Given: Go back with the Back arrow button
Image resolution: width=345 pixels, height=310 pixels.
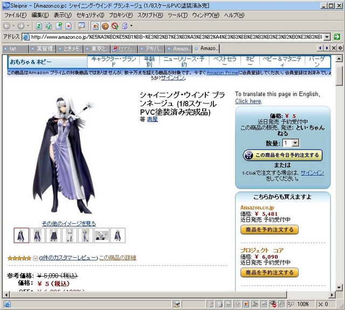Looking at the screenshot, I should (x=7, y=26).
